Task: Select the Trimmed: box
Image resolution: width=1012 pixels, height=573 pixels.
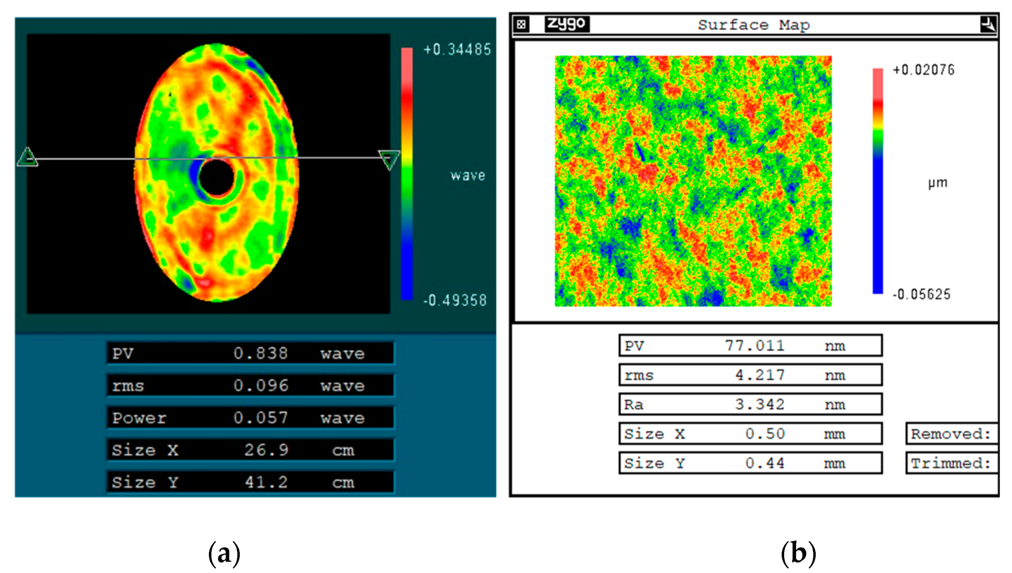Action: (x=951, y=463)
